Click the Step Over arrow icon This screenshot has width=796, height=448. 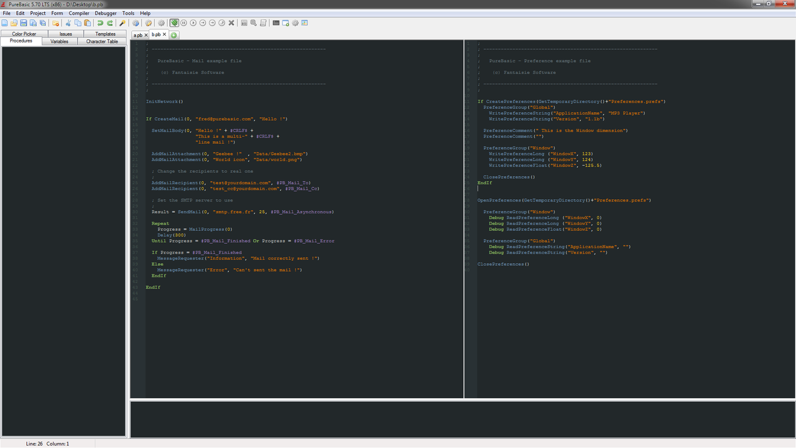point(212,23)
